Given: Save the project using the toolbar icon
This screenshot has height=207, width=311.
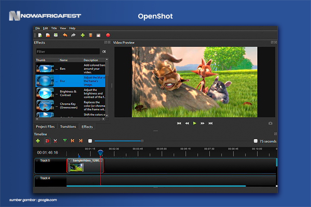Looking at the screenshot, I should point(56,35).
